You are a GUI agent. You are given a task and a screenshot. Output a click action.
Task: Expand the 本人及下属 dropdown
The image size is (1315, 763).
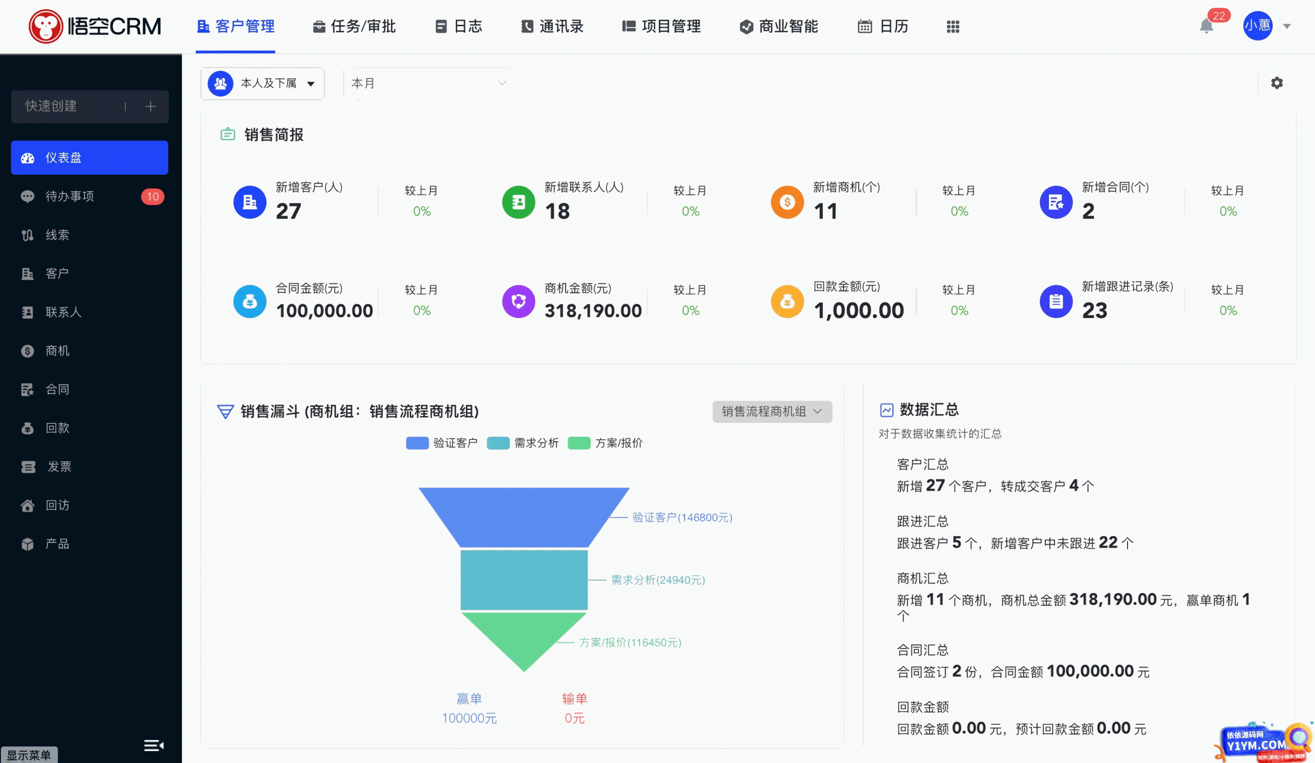click(262, 84)
